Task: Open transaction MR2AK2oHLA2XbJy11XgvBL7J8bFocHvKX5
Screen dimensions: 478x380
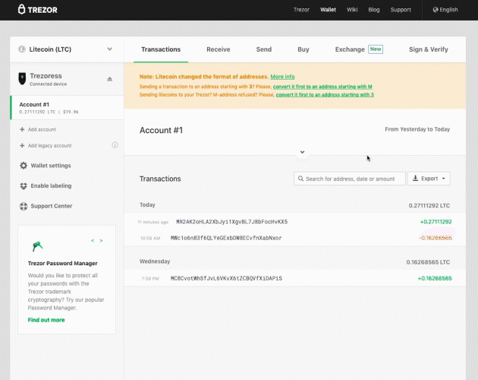Action: (232, 222)
